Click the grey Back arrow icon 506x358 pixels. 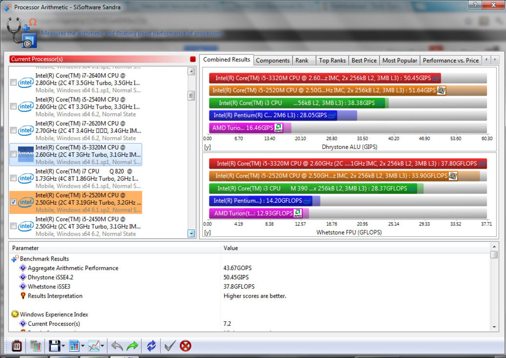click(117, 346)
